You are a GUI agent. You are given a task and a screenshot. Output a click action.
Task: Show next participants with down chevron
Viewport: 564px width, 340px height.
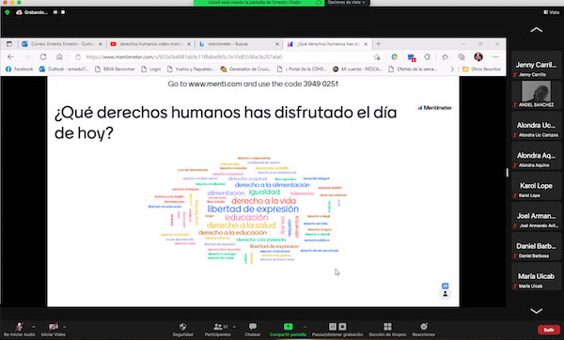(x=536, y=311)
